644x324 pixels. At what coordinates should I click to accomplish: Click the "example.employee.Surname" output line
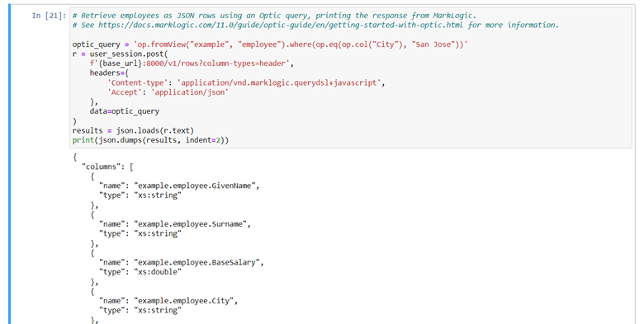175,224
